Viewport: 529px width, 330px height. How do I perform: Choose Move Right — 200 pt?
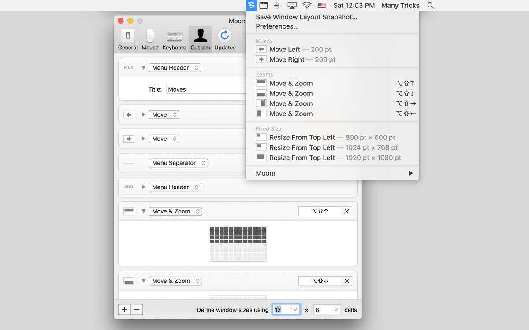[332, 59]
